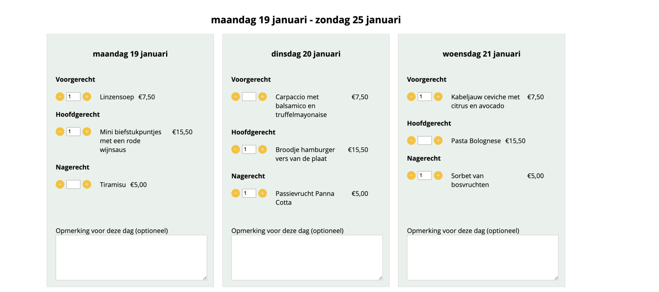Increase quantity of Sorbet van bosvruchten
The width and height of the screenshot is (659, 292).
(x=438, y=175)
